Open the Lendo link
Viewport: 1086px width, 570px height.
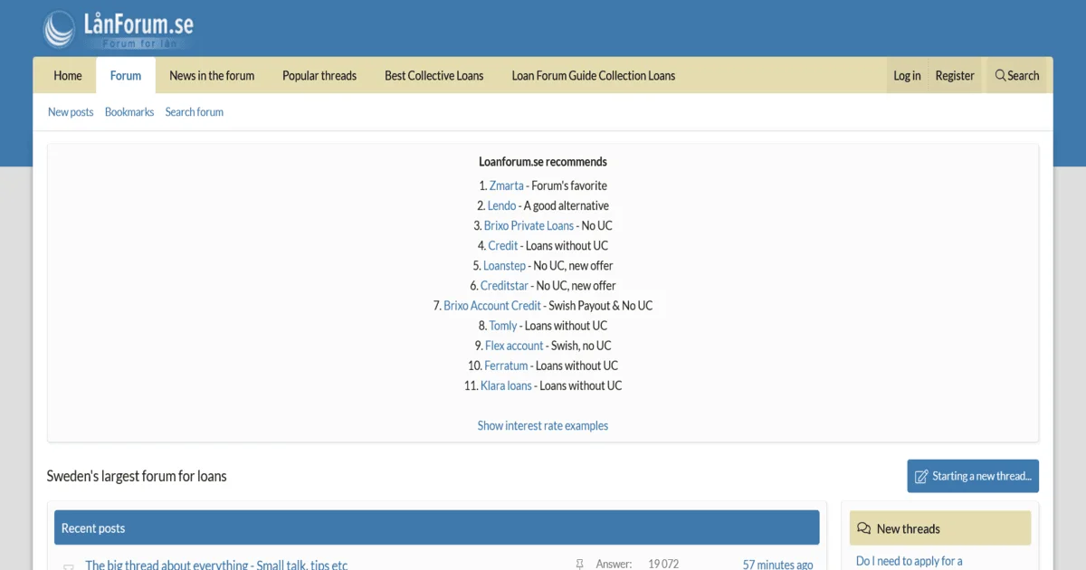(502, 205)
